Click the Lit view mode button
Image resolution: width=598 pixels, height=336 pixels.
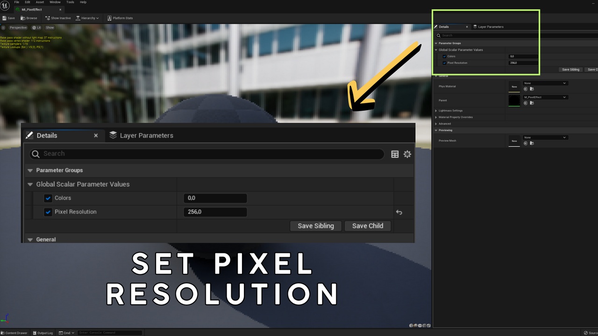[x=37, y=28]
